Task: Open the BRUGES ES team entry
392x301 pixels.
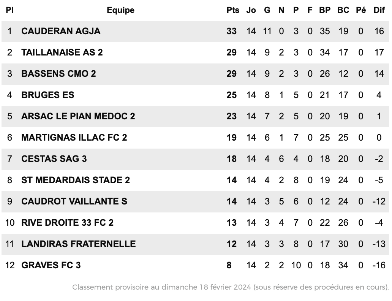Action: coord(48,95)
